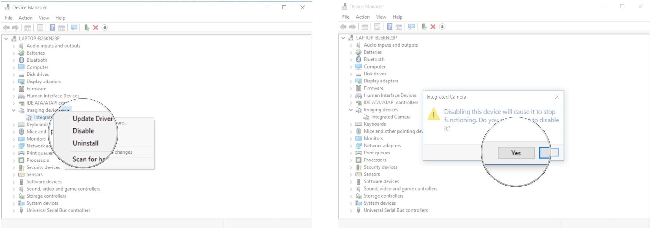Click blue Help icon in right window toolbar

click(389, 27)
